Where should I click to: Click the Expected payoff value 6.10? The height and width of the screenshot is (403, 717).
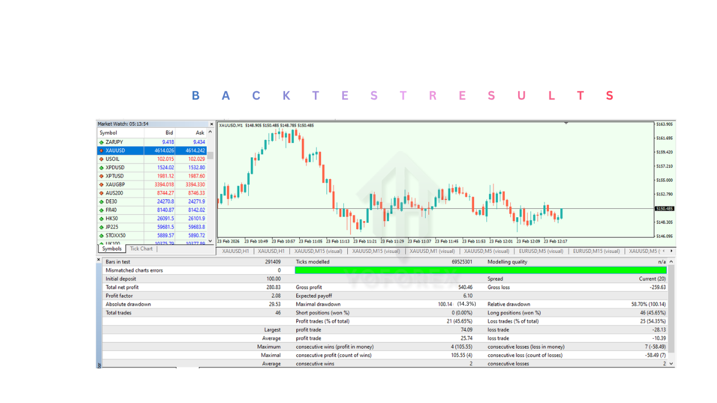click(468, 296)
